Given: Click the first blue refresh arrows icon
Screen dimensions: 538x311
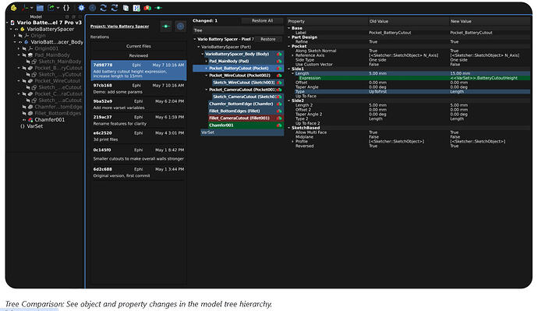Looking at the screenshot, I should (103, 8).
